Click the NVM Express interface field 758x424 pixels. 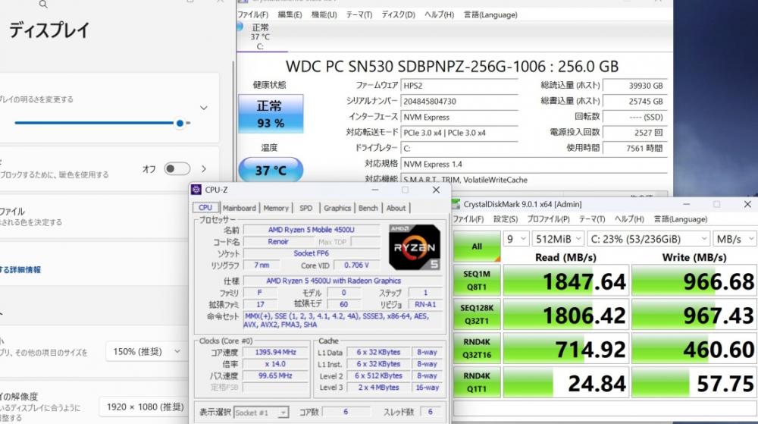pos(459,117)
